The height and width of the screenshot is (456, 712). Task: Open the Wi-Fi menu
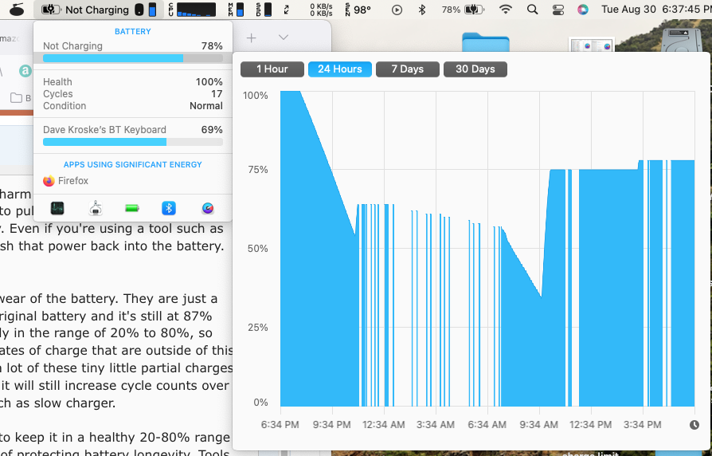tap(506, 10)
